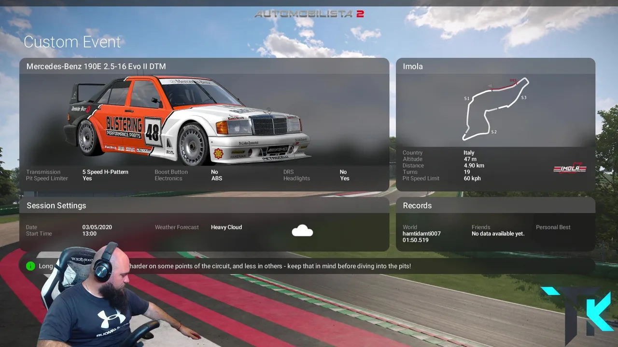Image resolution: width=618 pixels, height=347 pixels.
Task: Click the ABS electronics value
Action: tap(217, 178)
